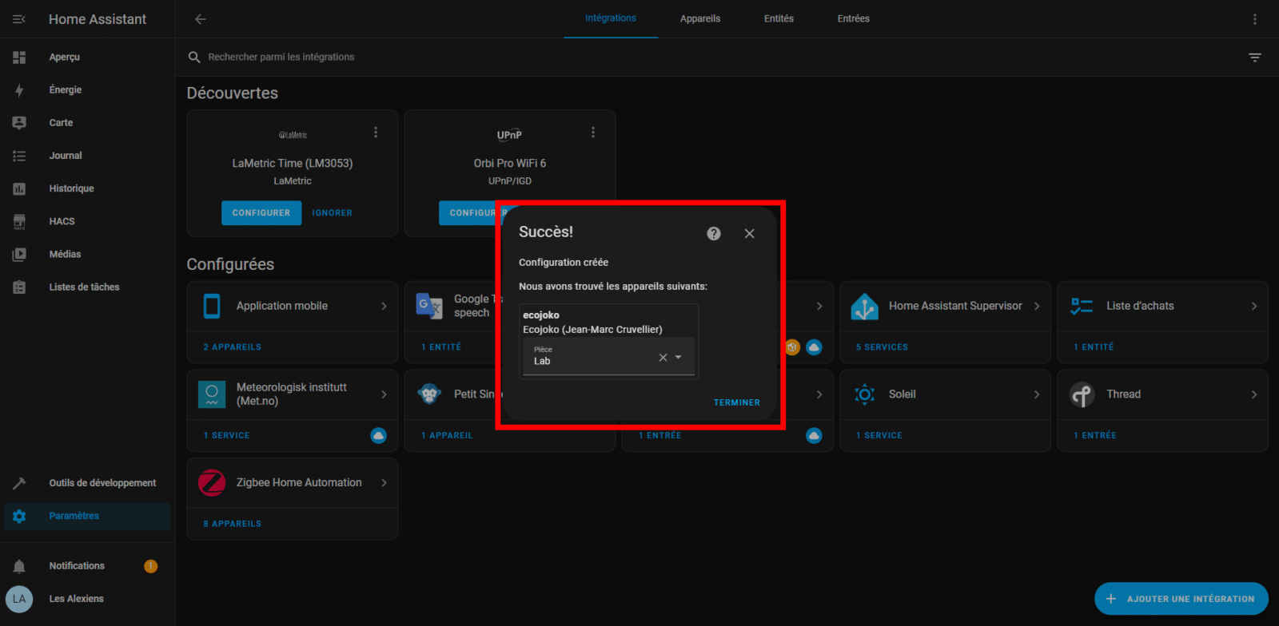This screenshot has height=626, width=1279.
Task: Switch to the Intégrations tab
Action: click(611, 18)
